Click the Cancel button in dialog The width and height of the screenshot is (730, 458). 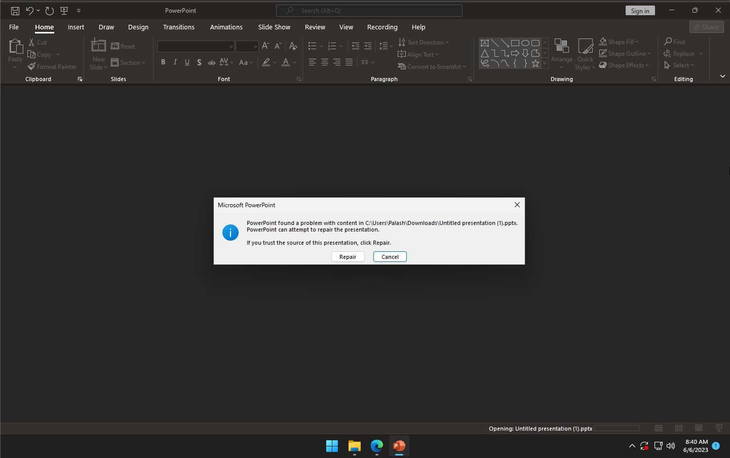coord(390,257)
